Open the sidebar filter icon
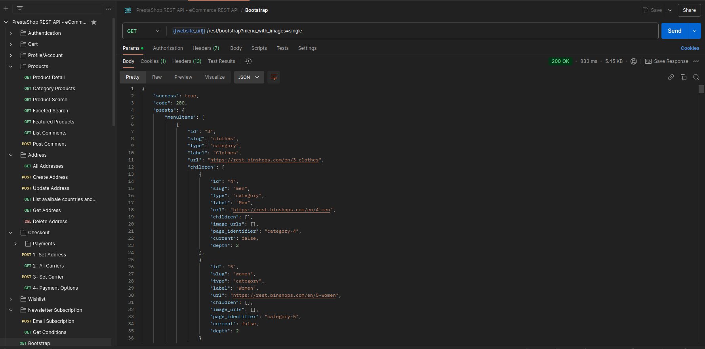This screenshot has height=349, width=705. (20, 9)
